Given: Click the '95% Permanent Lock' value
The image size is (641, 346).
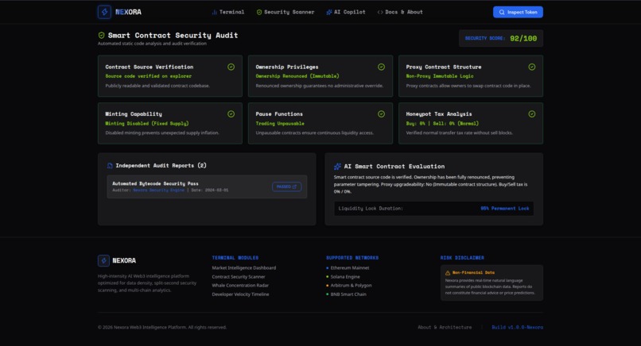Looking at the screenshot, I should tap(504, 209).
